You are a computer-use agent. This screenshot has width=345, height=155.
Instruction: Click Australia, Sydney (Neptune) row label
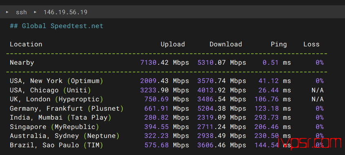[64, 136]
